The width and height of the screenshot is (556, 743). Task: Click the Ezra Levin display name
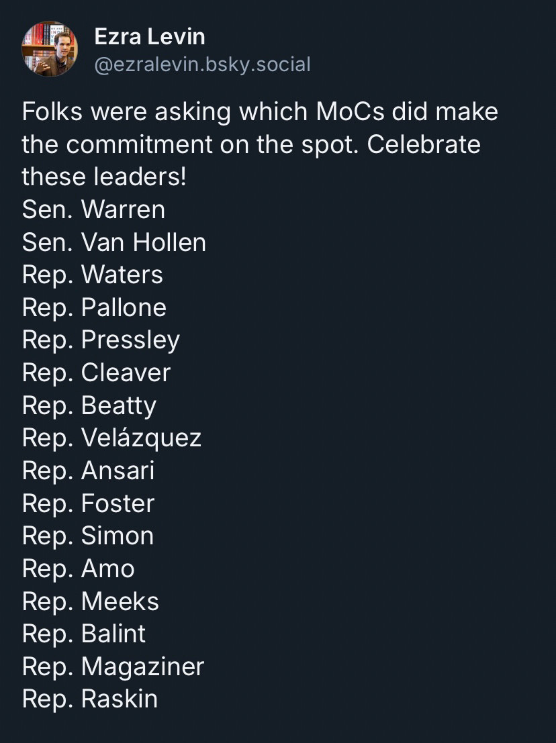coord(150,36)
